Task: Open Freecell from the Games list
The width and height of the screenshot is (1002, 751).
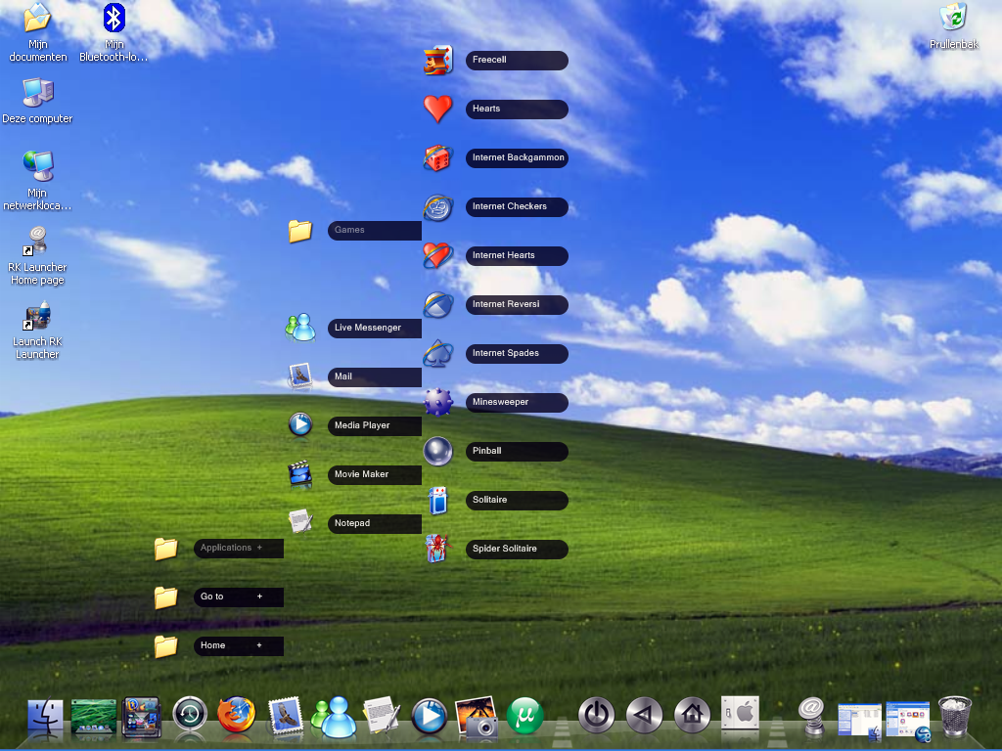Action: pyautogui.click(x=516, y=61)
